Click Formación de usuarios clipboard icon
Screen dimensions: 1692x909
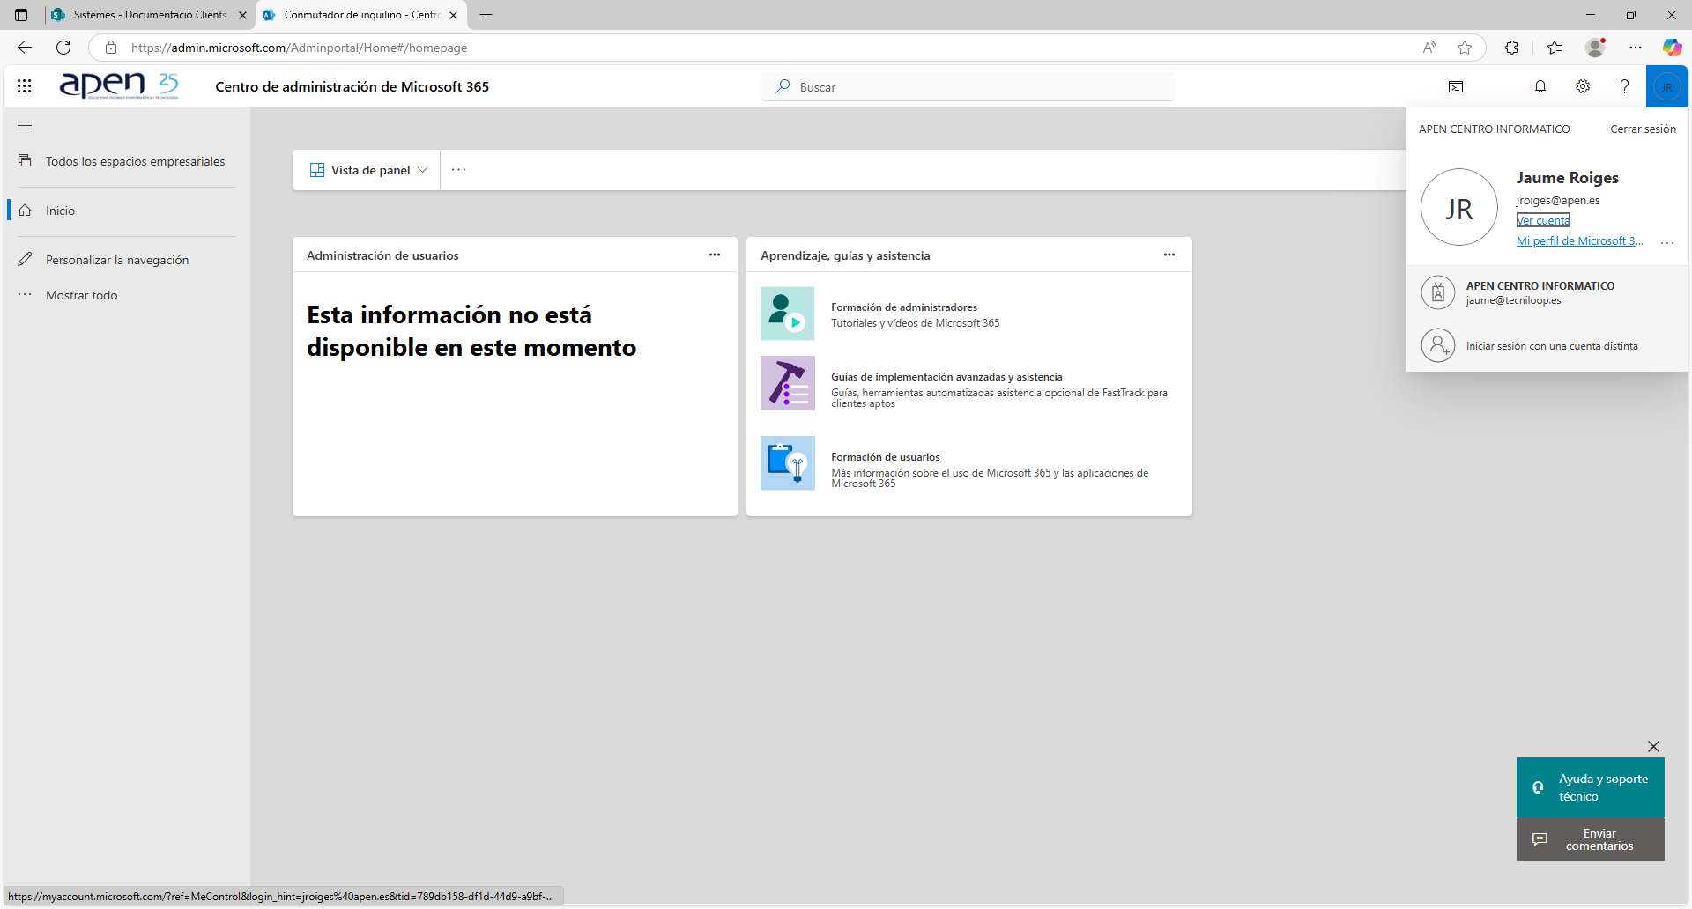point(788,463)
